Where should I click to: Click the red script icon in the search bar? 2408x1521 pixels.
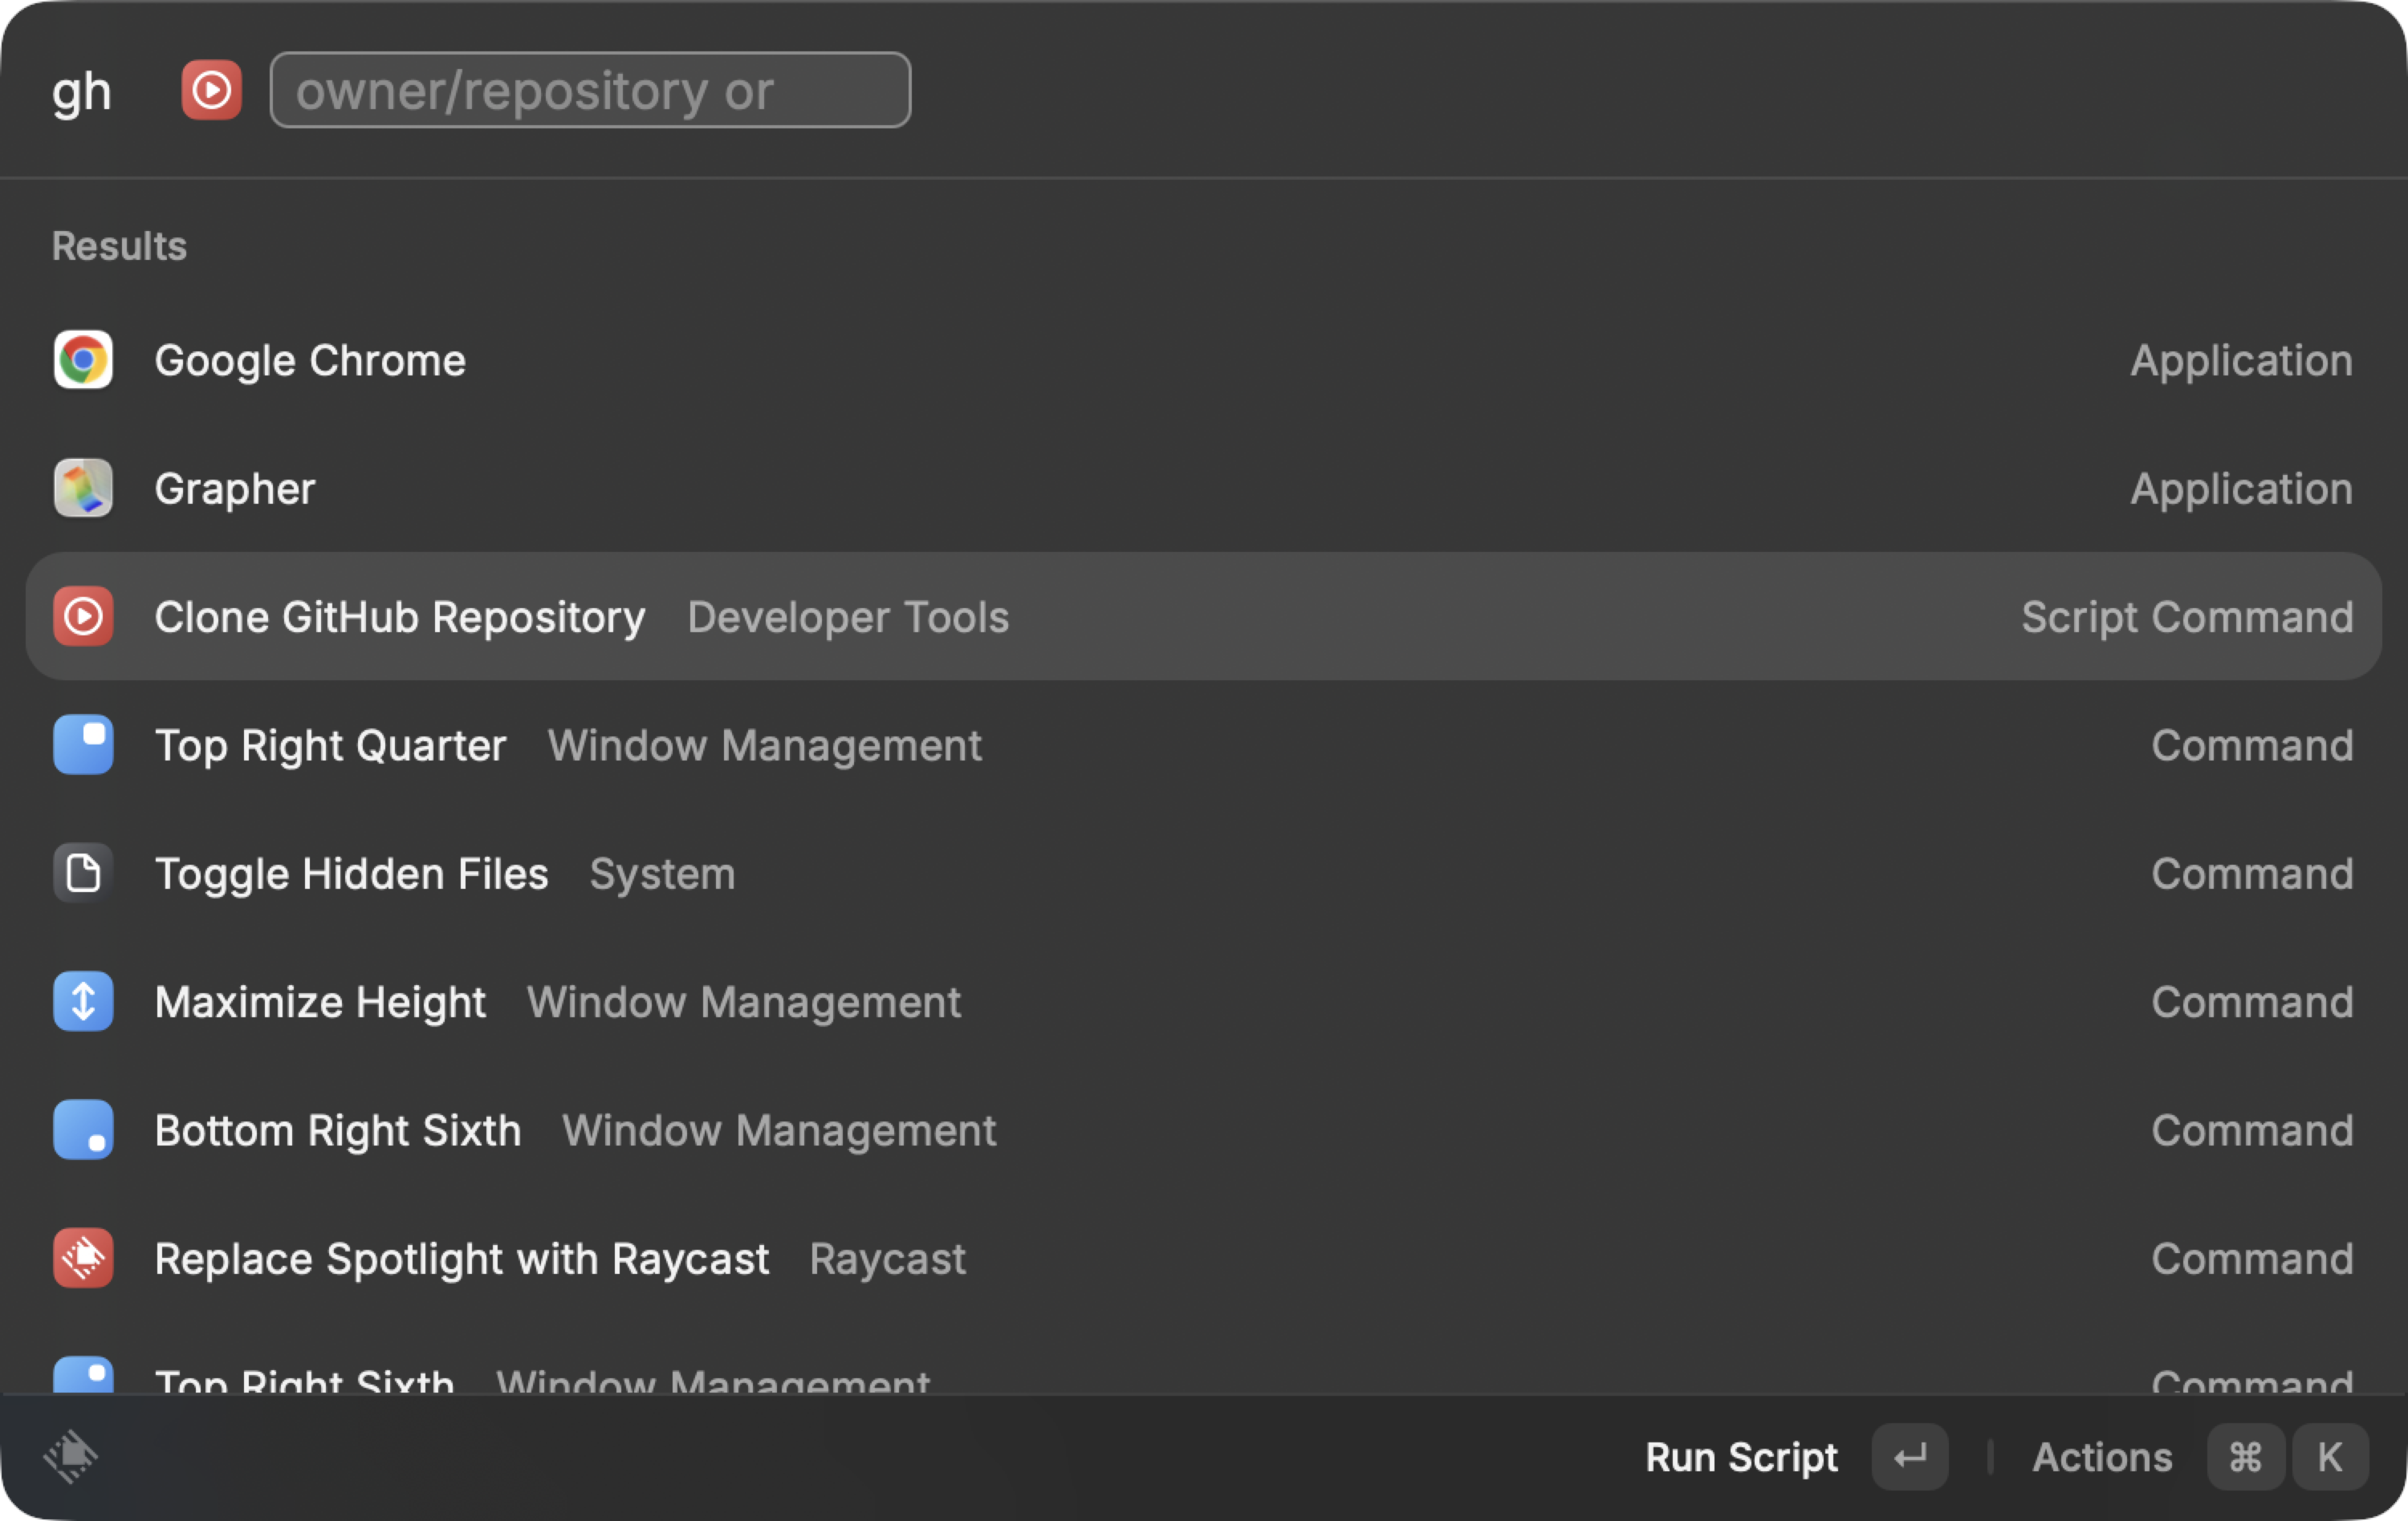pyautogui.click(x=211, y=90)
